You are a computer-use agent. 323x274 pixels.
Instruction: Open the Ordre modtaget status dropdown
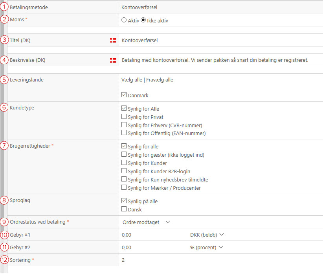point(146,222)
